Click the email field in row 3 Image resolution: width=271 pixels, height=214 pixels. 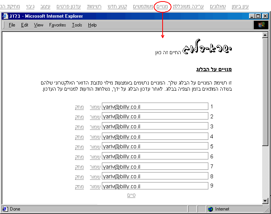coord(155,127)
